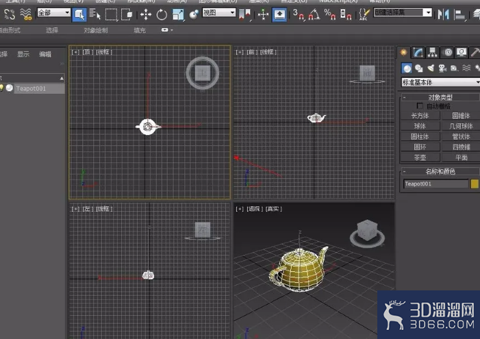Open the ribbon options small dropdown
Image resolution: width=480 pixels, height=339 pixels.
[x=167, y=30]
